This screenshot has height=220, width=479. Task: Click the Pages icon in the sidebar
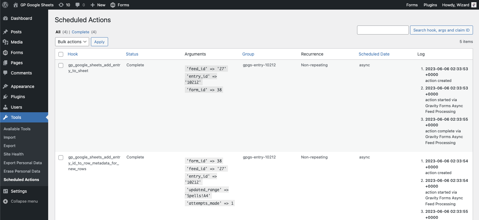pos(5,63)
